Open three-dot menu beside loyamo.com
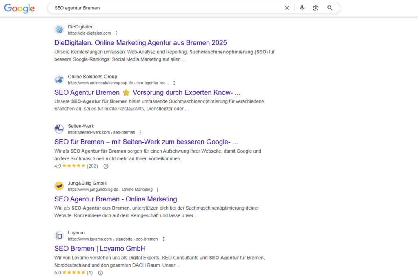This screenshot has width=418, height=278. (164, 239)
